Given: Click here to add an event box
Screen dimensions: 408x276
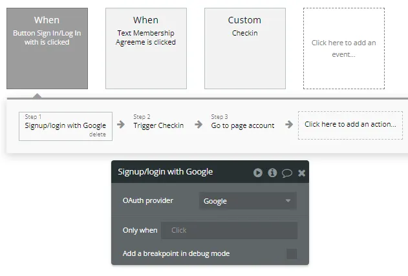Looking at the screenshot, I should pos(343,48).
